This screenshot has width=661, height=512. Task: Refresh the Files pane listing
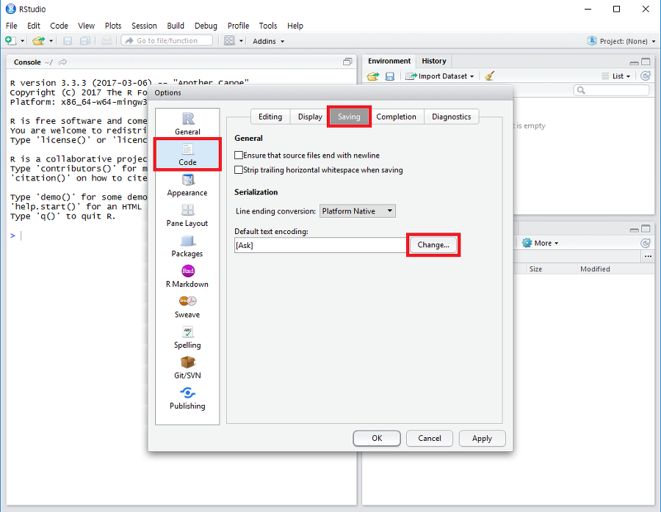(645, 243)
